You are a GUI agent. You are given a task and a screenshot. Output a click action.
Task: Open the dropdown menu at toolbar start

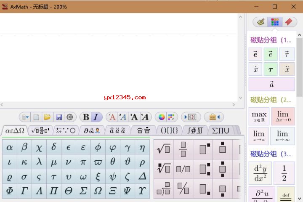click(x=25, y=117)
